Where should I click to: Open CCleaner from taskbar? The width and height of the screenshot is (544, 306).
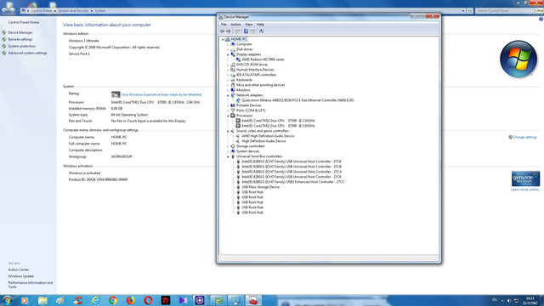(x=78, y=300)
